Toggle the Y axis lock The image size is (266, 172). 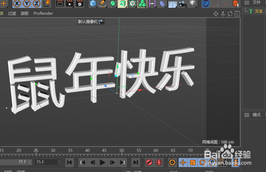click(27, 4)
